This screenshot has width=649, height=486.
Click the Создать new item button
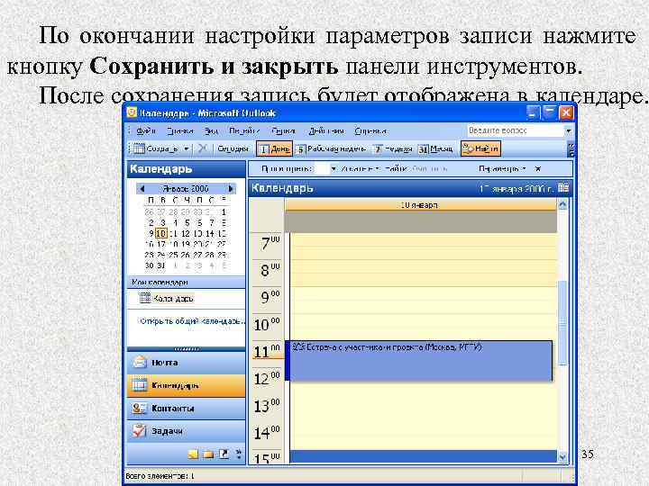(x=157, y=148)
